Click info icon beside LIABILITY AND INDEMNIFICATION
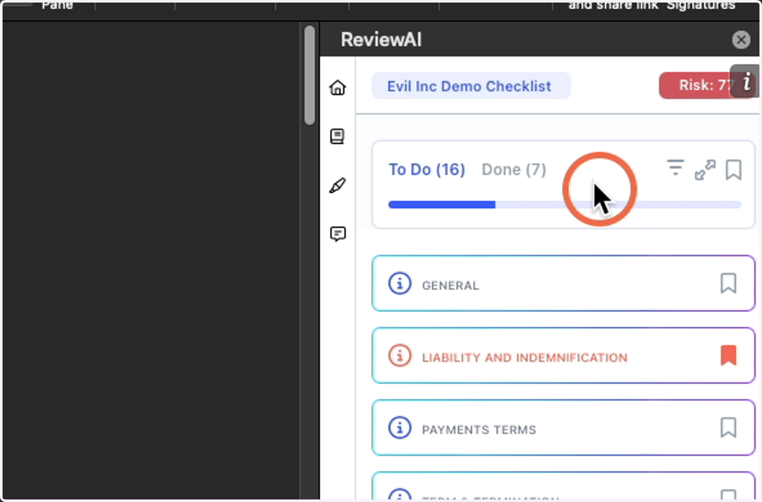Viewport: 762px width, 502px height. [x=399, y=357]
